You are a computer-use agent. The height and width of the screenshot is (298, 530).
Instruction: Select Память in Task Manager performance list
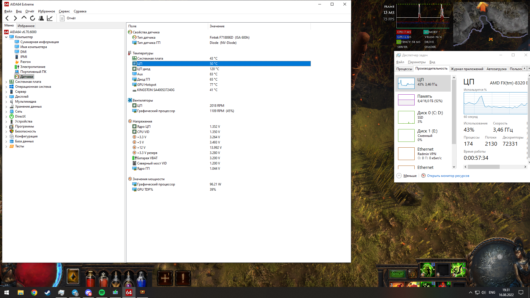tap(423, 100)
